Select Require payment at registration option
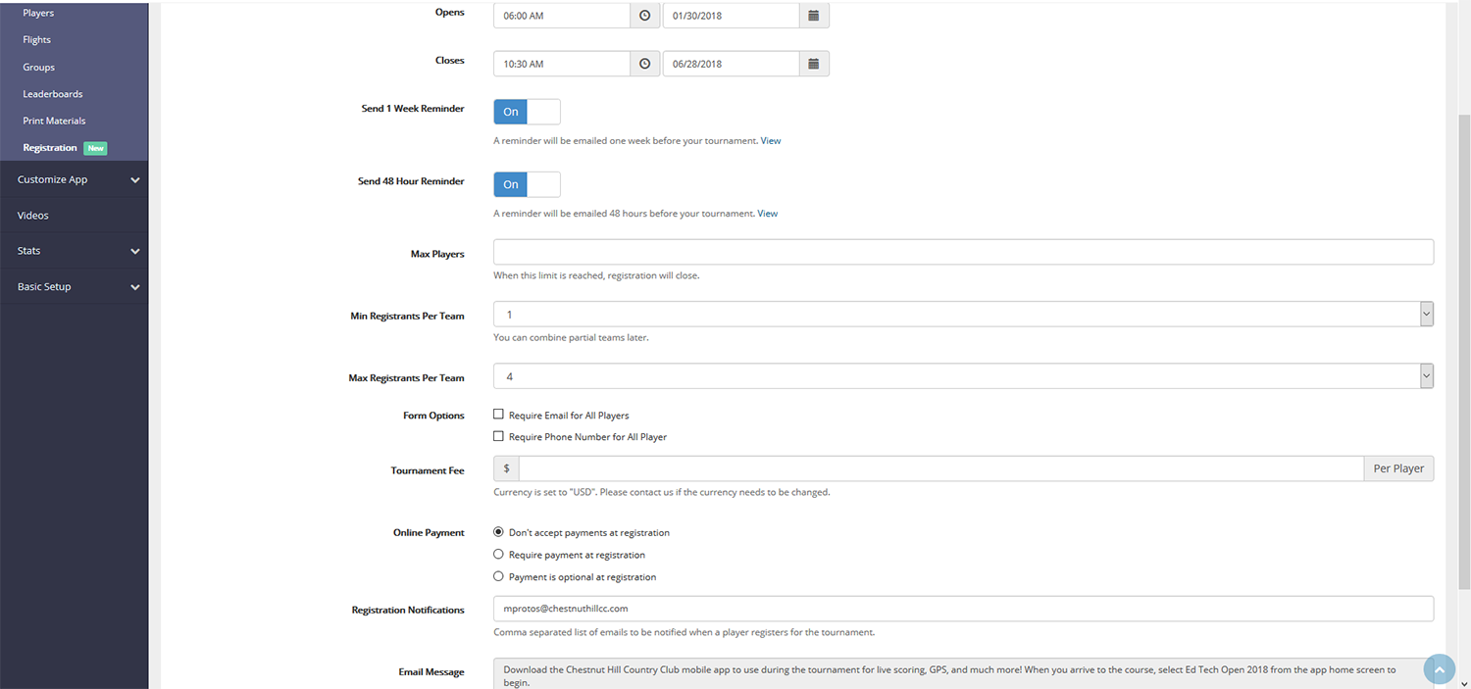This screenshot has height=689, width=1471. 498,555
